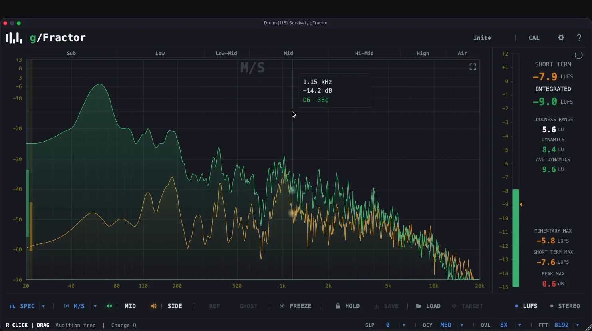
Task: Open settings with the gear icon
Action: pos(561,38)
